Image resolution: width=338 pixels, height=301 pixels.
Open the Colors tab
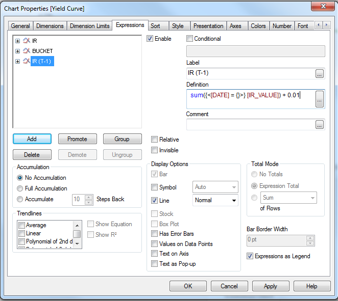(258, 26)
